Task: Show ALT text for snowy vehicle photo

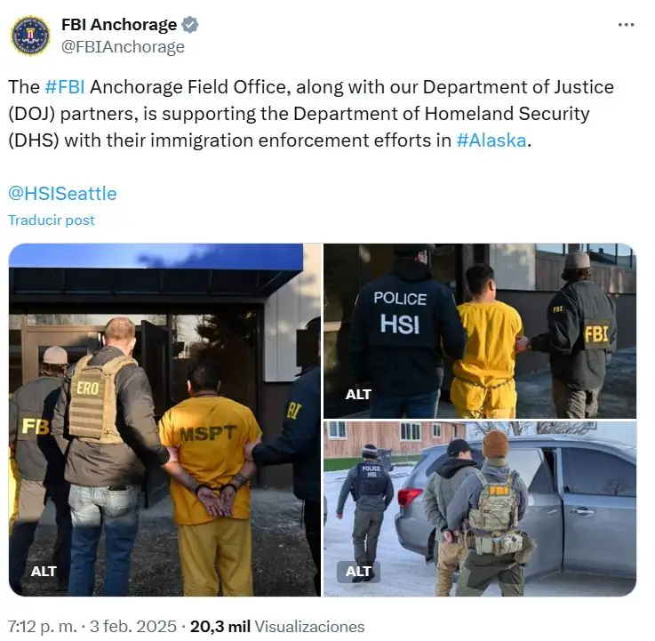Action: [358, 571]
